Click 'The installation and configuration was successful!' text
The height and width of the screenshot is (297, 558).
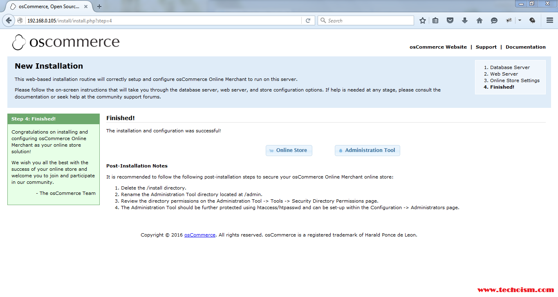tap(164, 131)
